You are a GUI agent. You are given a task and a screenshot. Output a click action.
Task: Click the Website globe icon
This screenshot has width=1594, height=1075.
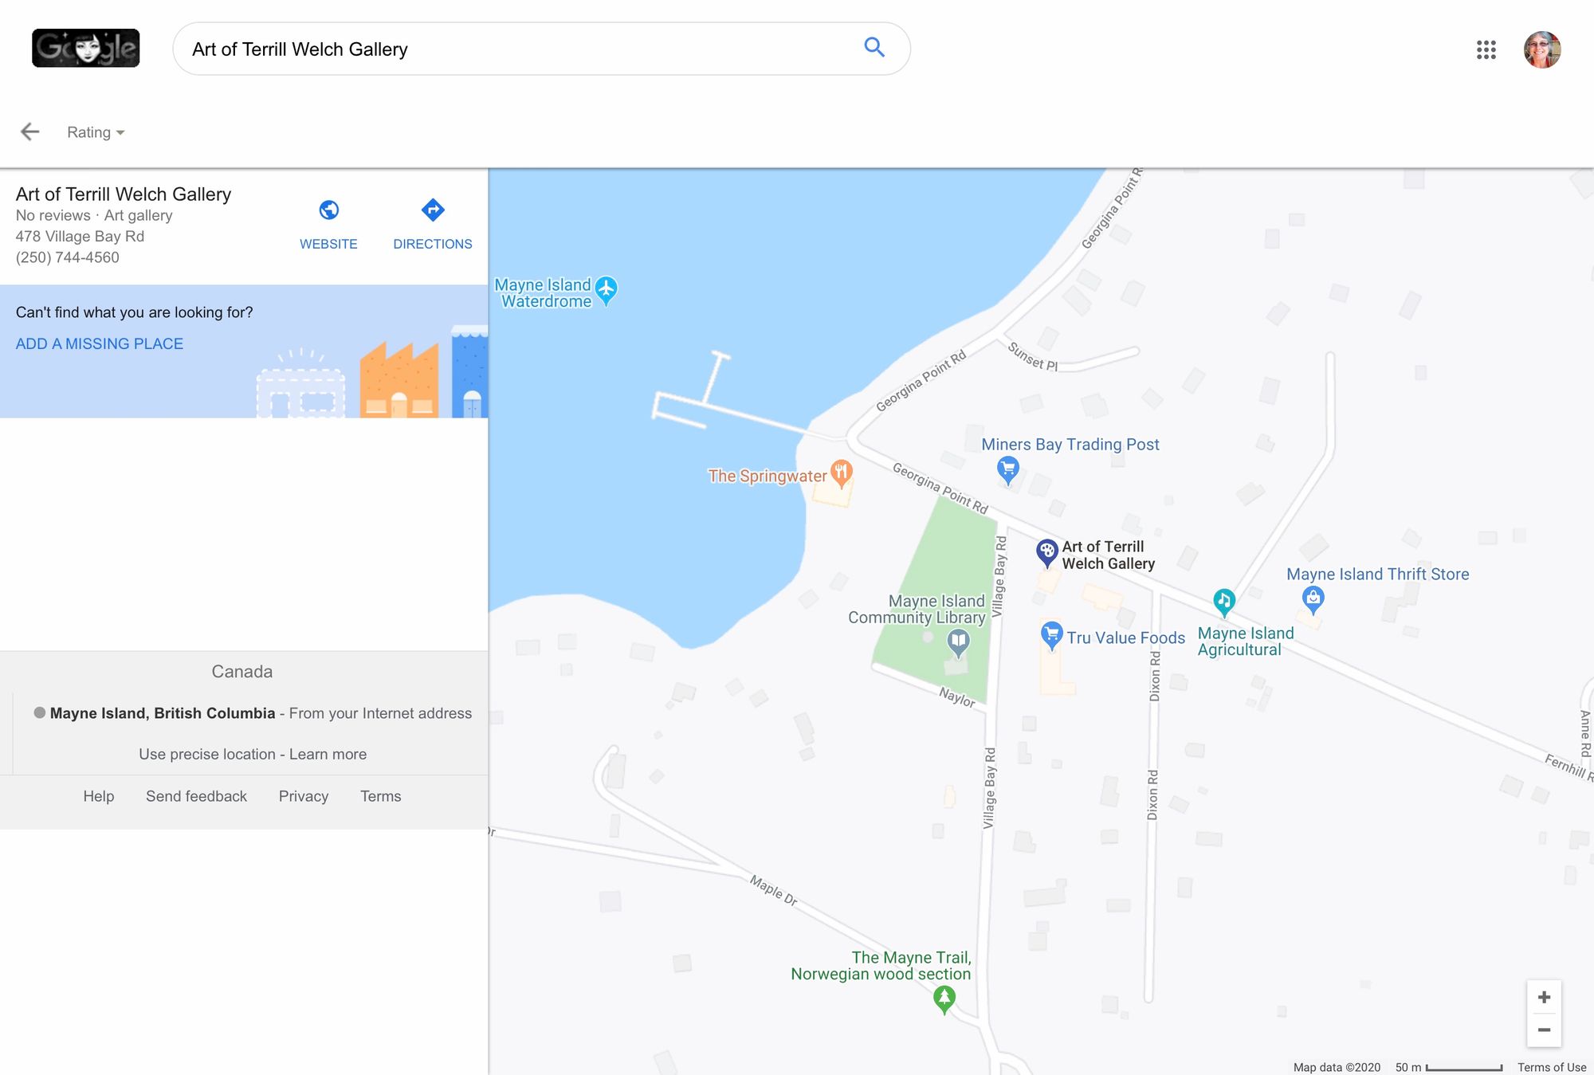pyautogui.click(x=329, y=210)
